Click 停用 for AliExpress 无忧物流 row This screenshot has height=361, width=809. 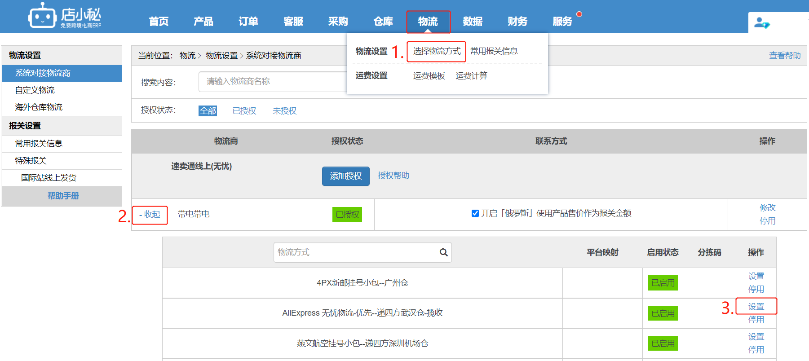point(756,320)
